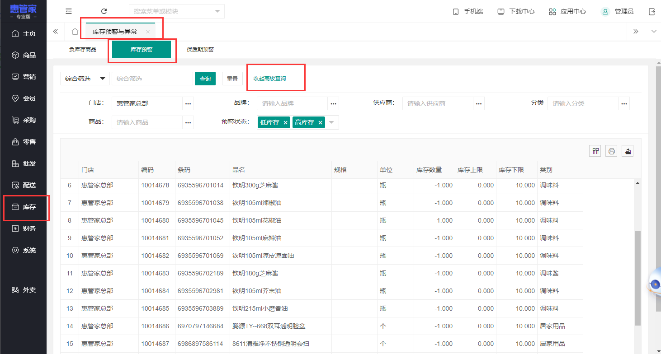Open 品牌 picker ellipsis button
This screenshot has width=661, height=354.
333,103
